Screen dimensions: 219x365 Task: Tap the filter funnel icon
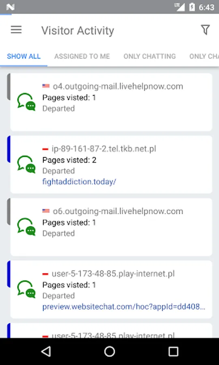[205, 30]
